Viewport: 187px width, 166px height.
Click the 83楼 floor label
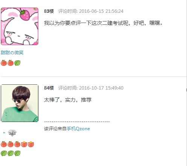pyautogui.click(x=49, y=11)
